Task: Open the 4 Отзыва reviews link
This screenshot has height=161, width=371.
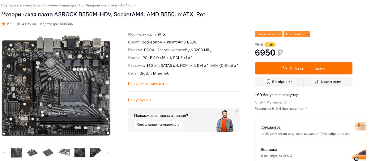Action: (29, 24)
